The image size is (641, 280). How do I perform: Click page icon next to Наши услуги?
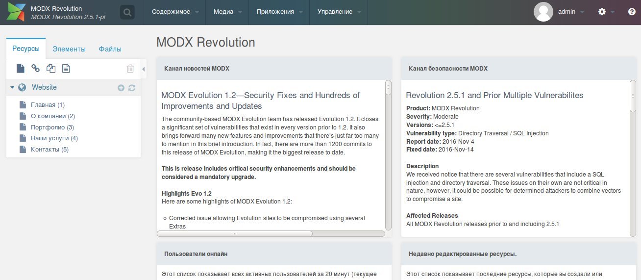(22, 138)
